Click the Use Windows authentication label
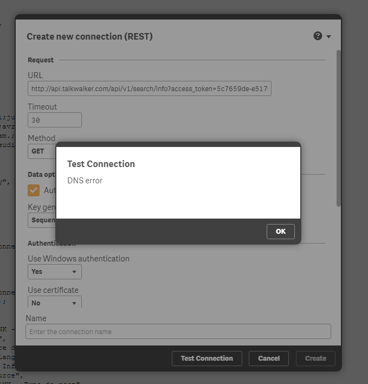 pos(79,259)
